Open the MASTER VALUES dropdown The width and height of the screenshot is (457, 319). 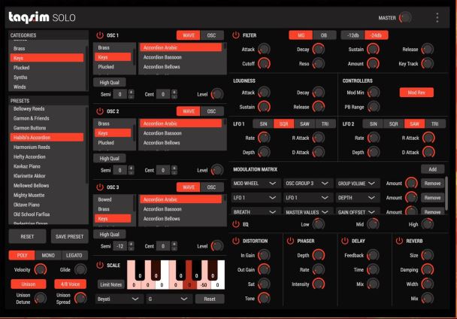[307, 212]
